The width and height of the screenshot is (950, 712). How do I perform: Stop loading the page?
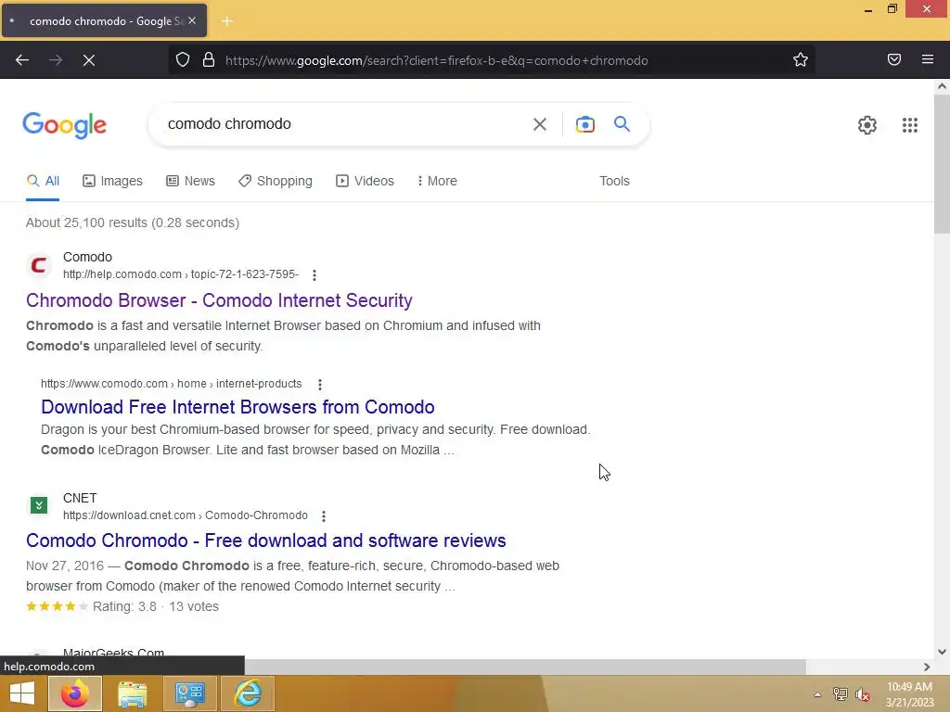pyautogui.click(x=89, y=60)
